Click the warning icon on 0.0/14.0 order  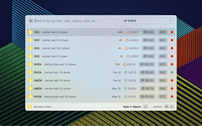tap(126, 48)
